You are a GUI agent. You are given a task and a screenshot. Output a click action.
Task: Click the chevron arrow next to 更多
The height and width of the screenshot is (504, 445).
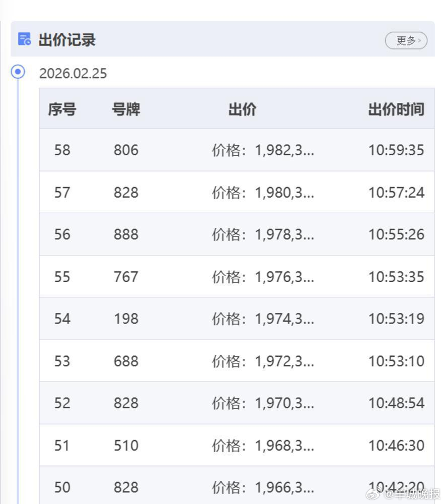tap(419, 41)
